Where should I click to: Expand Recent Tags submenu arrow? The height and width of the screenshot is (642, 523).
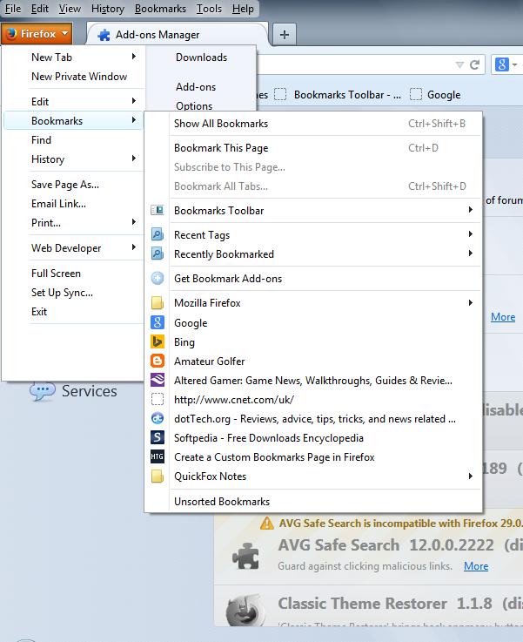pyautogui.click(x=471, y=233)
